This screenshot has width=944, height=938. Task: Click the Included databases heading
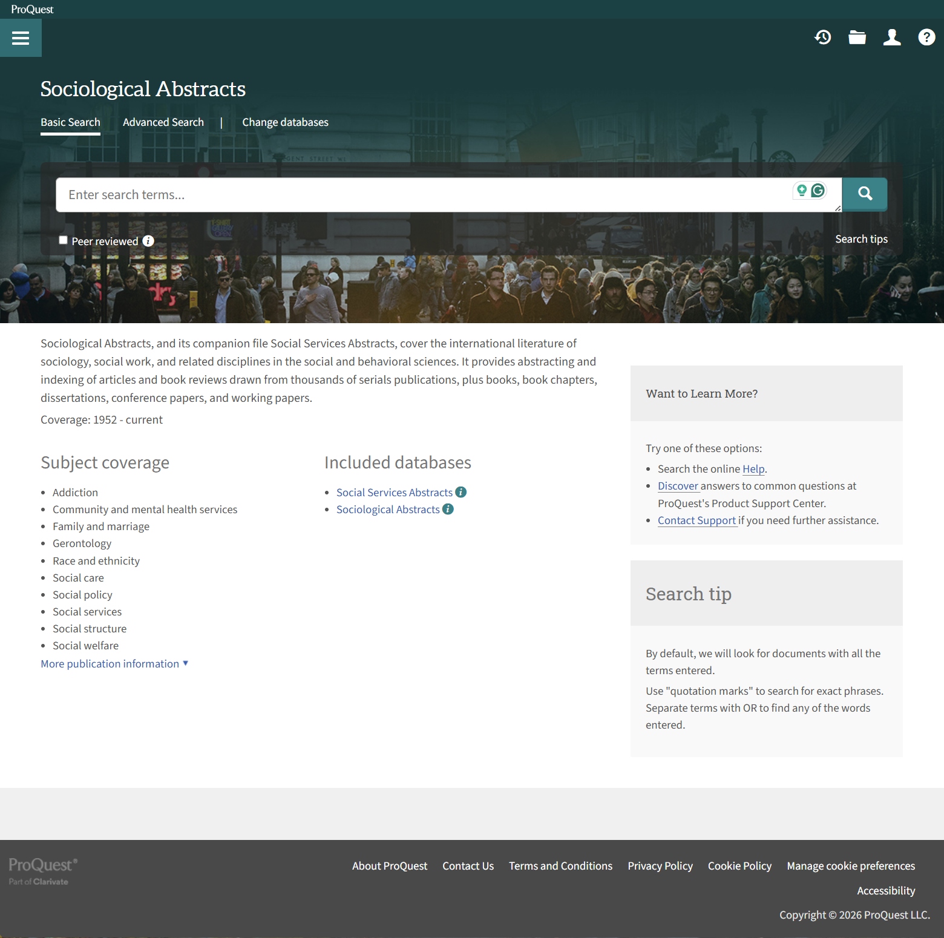pyautogui.click(x=398, y=463)
